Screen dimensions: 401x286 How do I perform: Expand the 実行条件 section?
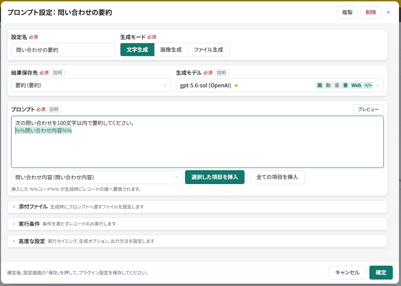click(x=197, y=224)
